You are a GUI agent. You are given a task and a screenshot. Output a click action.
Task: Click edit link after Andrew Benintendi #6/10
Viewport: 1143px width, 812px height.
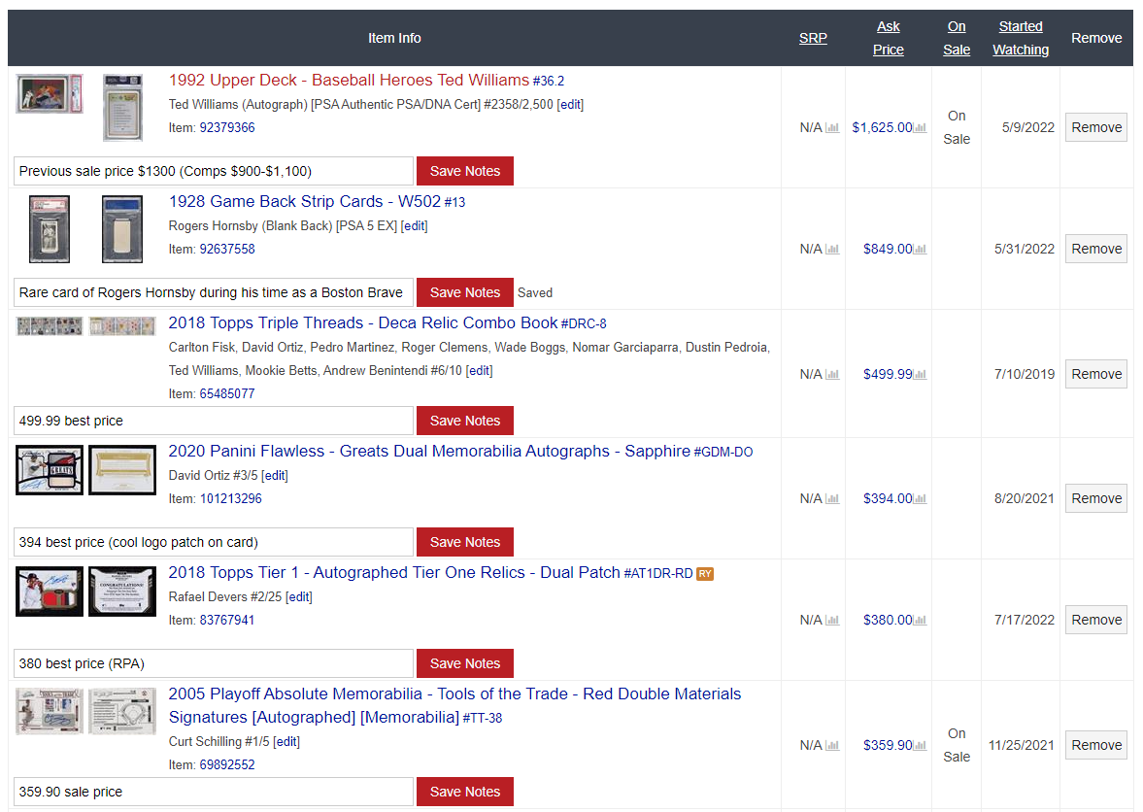click(x=479, y=370)
